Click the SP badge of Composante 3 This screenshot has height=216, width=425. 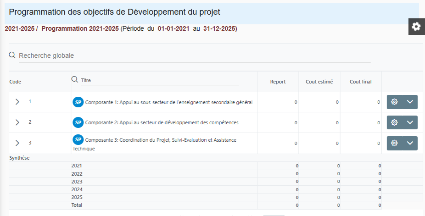tap(78, 140)
